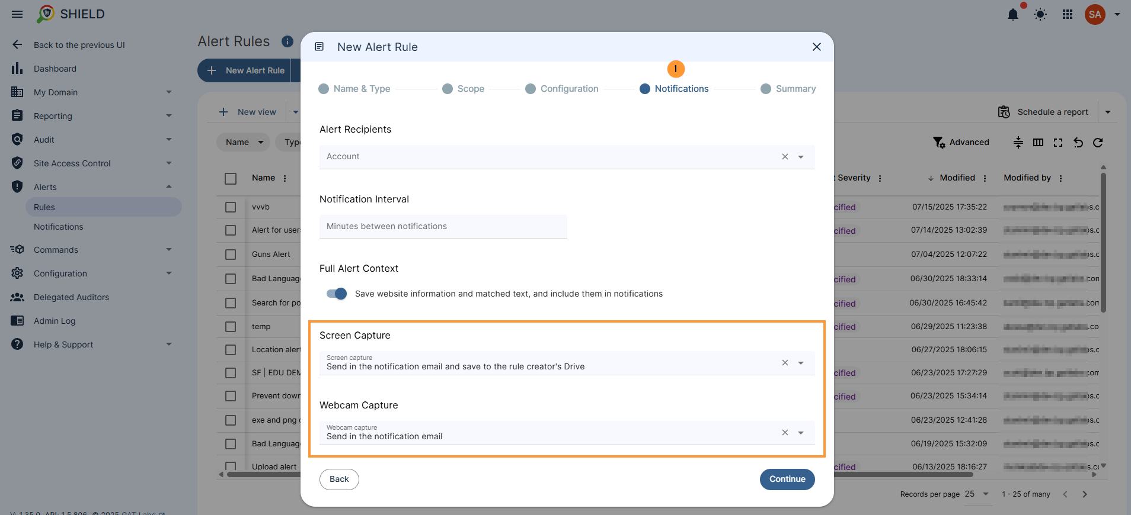Screen dimensions: 1131x515
Task: Check the temp row checkbox
Action: point(231,327)
